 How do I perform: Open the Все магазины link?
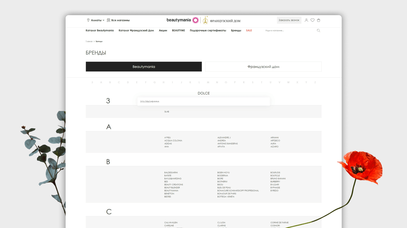pyautogui.click(x=121, y=20)
